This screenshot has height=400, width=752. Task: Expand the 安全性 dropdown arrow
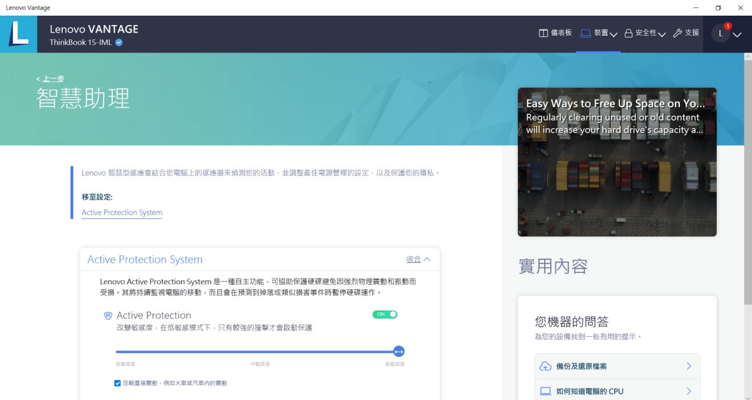(662, 34)
